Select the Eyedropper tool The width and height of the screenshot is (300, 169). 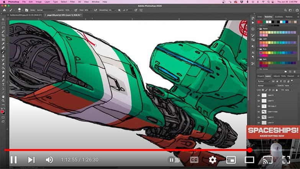pyautogui.click(x=3, y=44)
